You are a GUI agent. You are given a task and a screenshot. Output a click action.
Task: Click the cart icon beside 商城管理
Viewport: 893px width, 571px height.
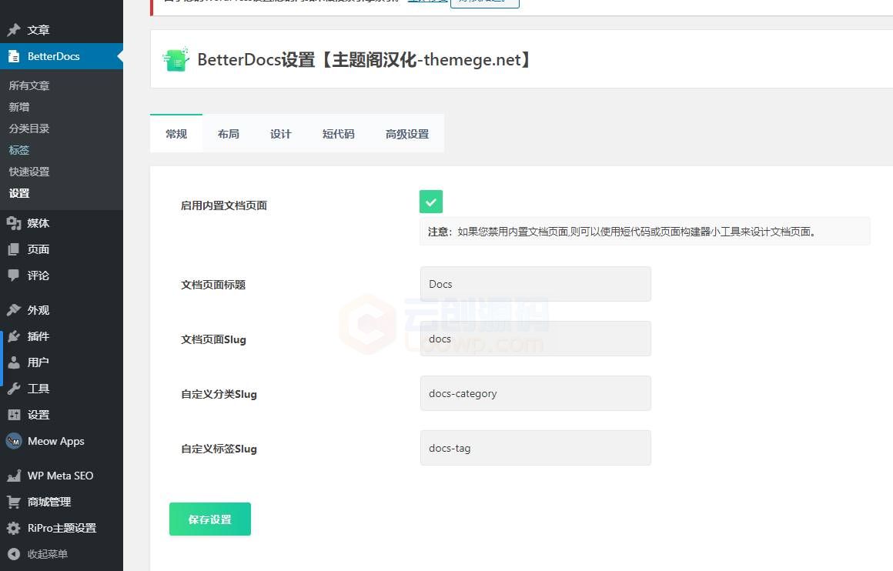pos(14,502)
